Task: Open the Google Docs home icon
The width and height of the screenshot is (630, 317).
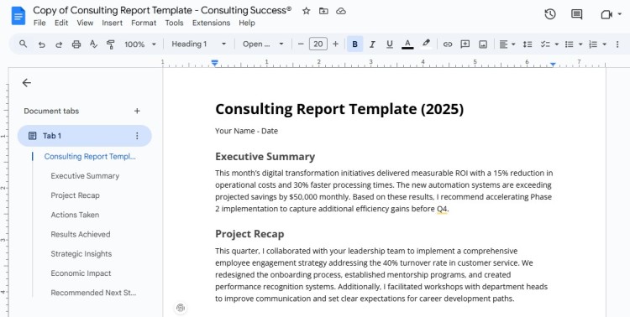Action: point(18,16)
